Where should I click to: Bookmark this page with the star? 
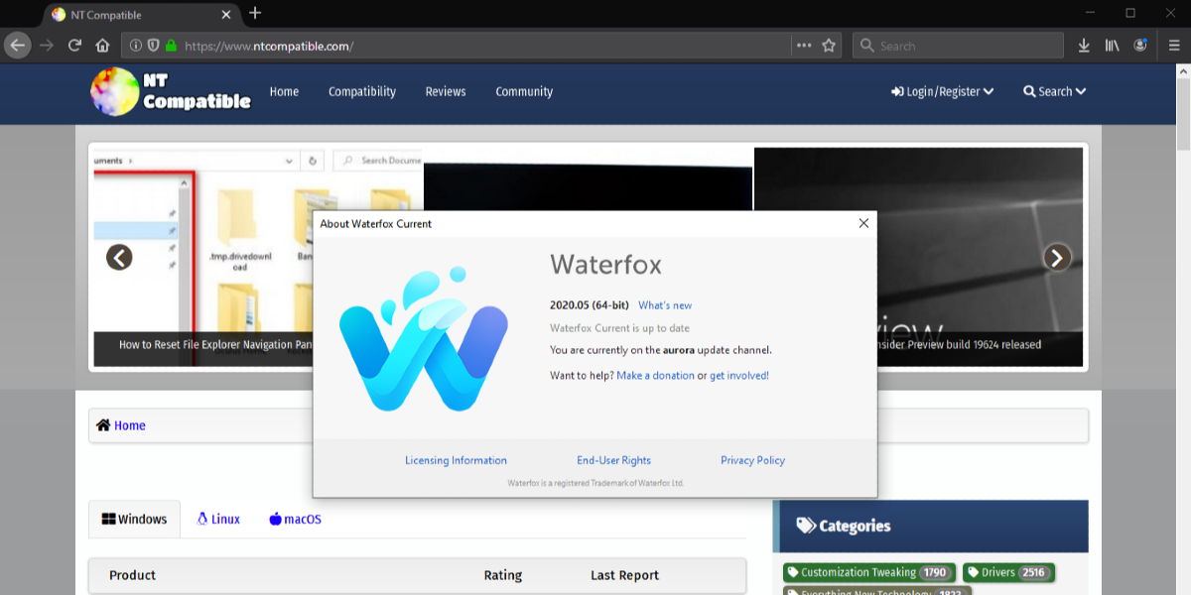click(829, 46)
